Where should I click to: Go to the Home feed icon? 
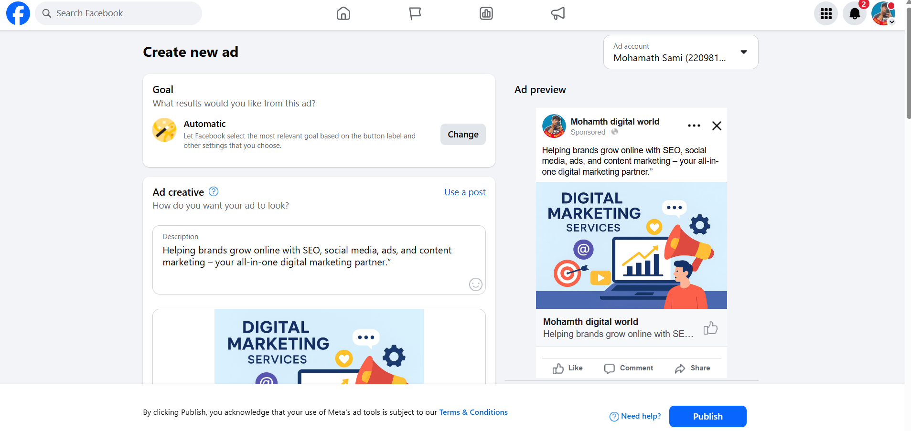click(343, 13)
